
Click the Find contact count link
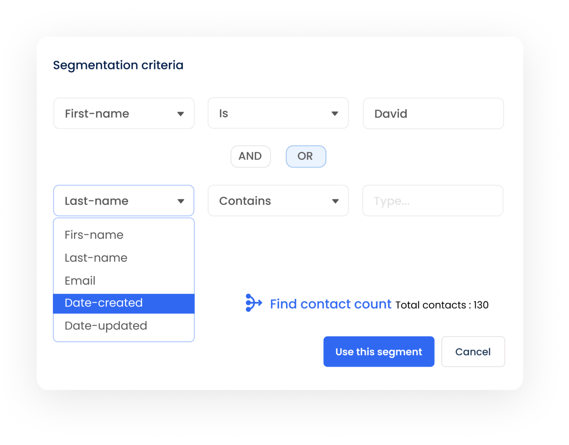click(331, 304)
